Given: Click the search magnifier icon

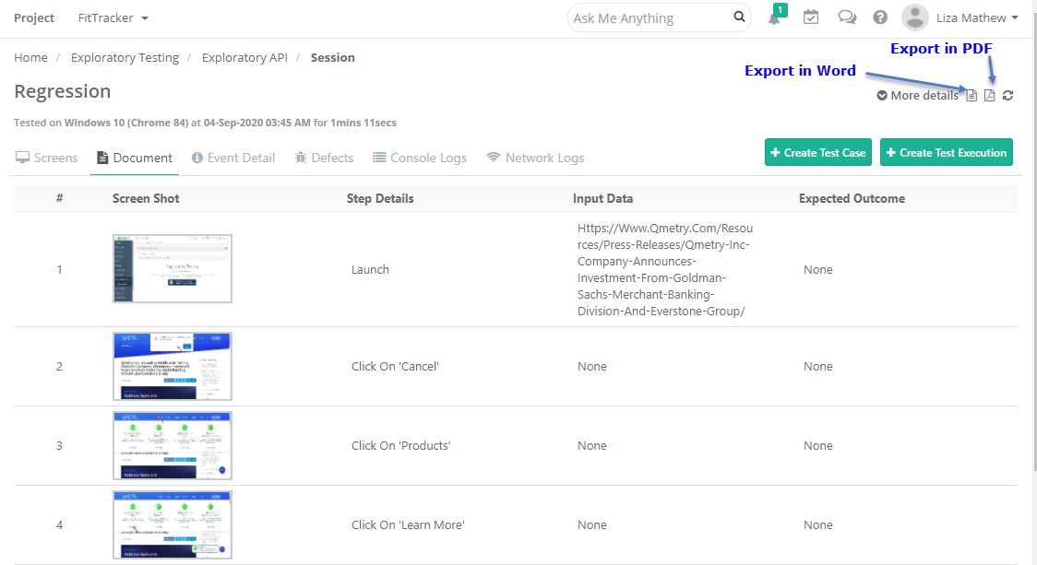Looking at the screenshot, I should pyautogui.click(x=739, y=17).
